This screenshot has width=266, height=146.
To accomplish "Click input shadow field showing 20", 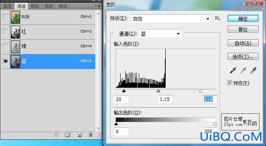I will click(121, 99).
